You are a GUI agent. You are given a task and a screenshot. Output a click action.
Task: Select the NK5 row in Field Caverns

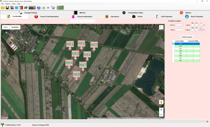[186, 53]
